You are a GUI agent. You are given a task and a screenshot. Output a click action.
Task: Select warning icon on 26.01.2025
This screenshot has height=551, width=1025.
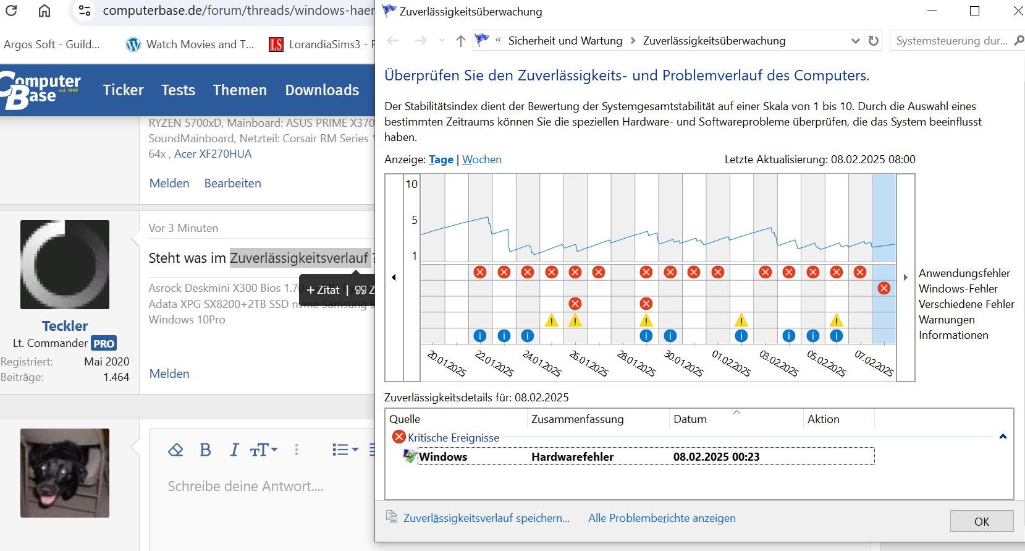pyautogui.click(x=575, y=320)
